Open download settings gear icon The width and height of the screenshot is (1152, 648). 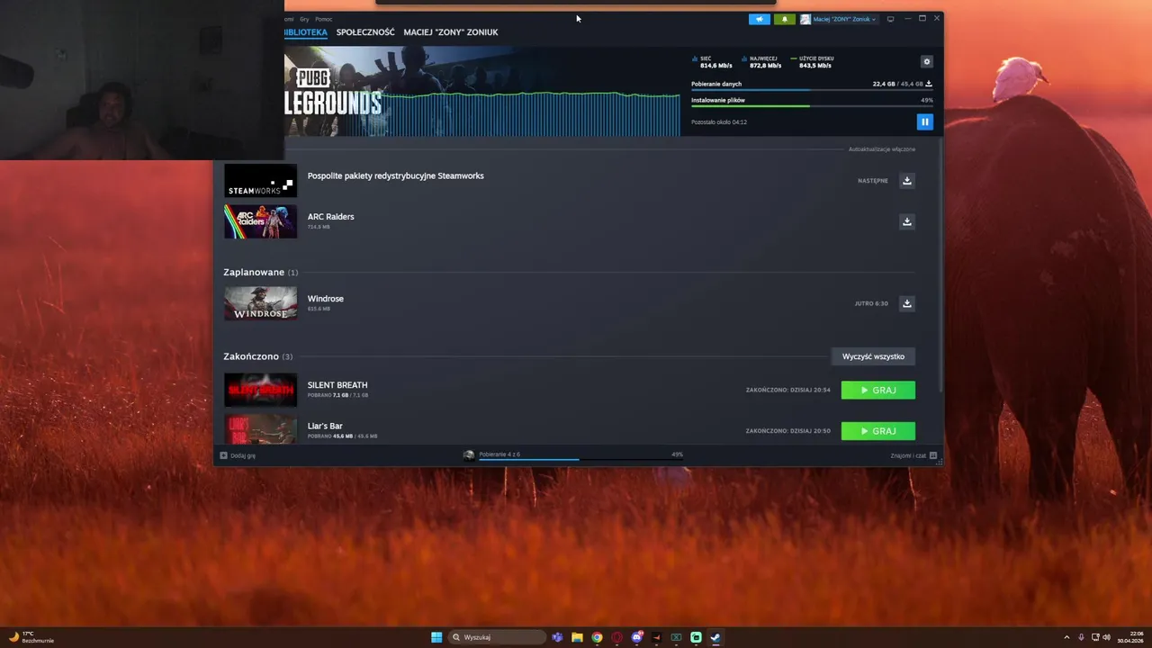click(x=927, y=62)
